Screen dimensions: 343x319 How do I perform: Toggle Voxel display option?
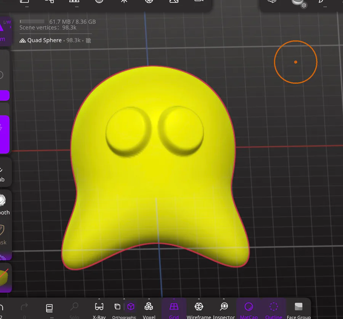149,308
